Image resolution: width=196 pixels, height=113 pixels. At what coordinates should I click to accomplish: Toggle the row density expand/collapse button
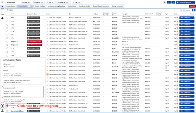[194, 10]
